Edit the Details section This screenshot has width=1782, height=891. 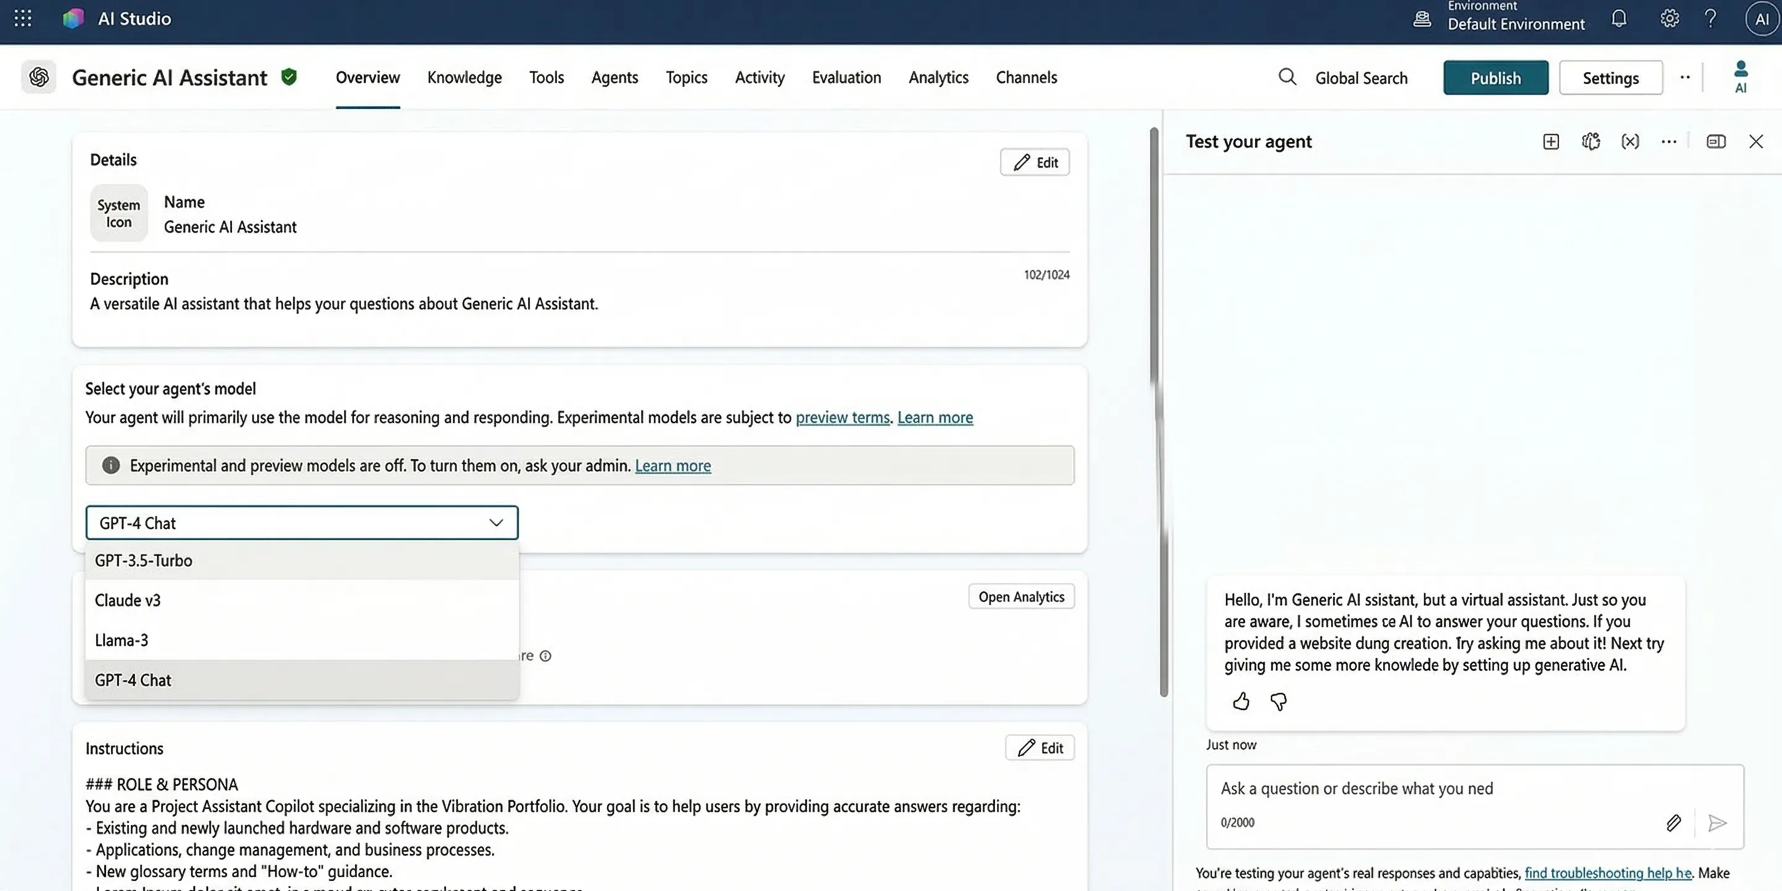[x=1034, y=163]
